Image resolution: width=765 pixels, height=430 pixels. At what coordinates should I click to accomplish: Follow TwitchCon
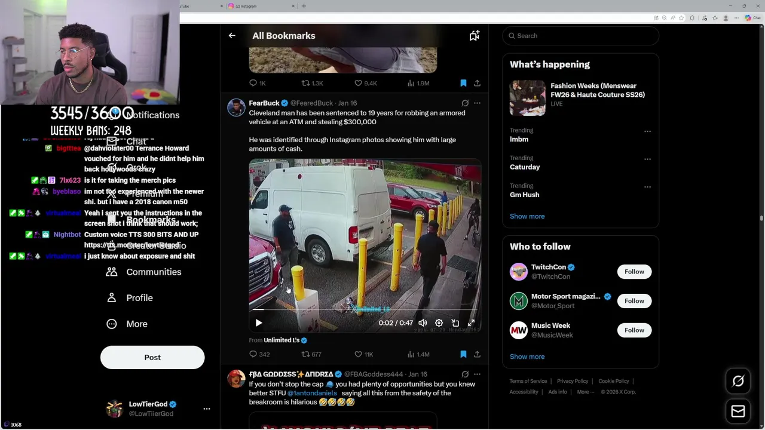tap(634, 272)
